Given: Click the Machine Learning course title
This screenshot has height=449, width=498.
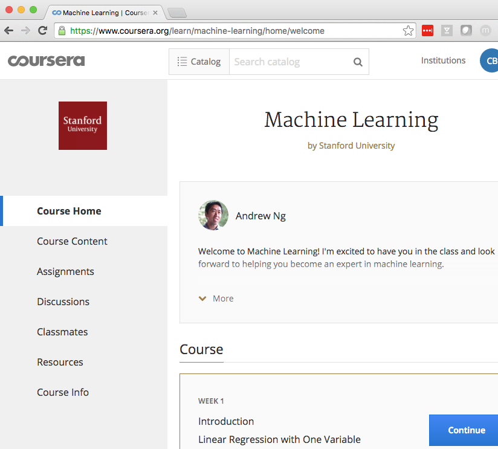Looking at the screenshot, I should (351, 120).
